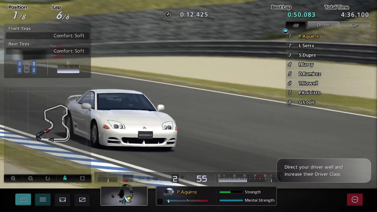Click the stopwatch icon beside lap time
This screenshot has height=212, width=377.
(167, 15)
